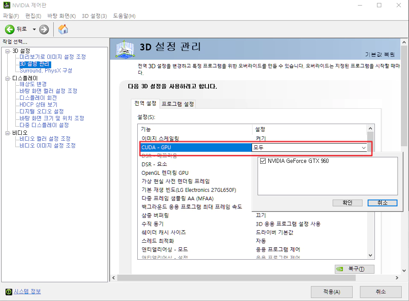Image resolution: width=409 pixels, height=301 pixels.
Task: Select 다중 디스플레이 설정
Action: point(44,125)
